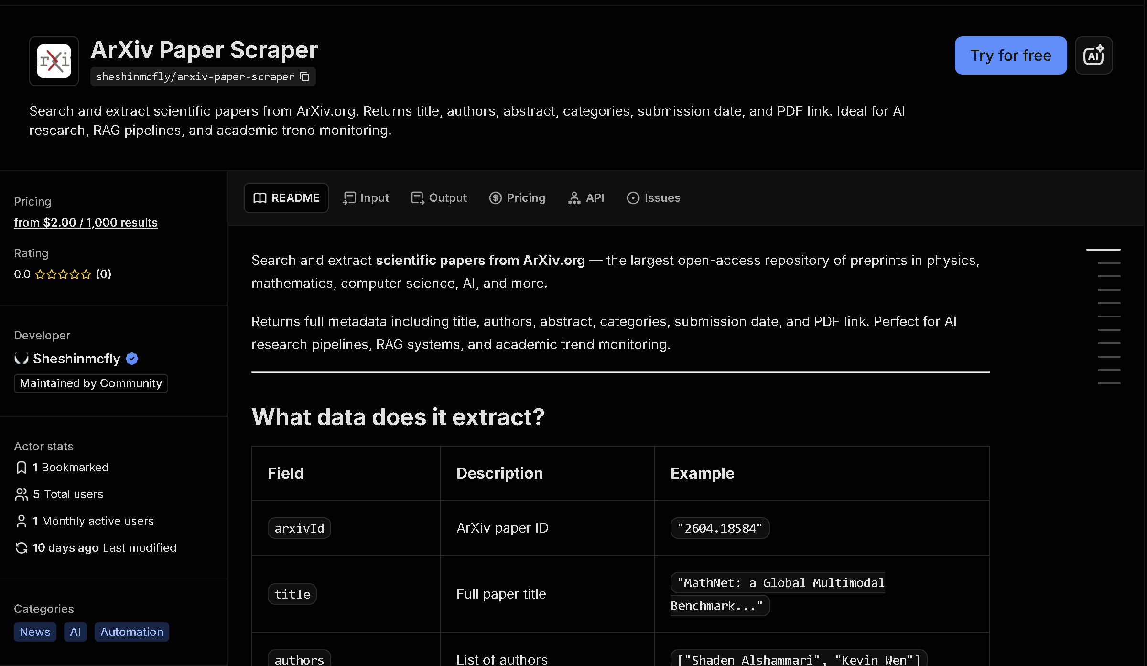The width and height of the screenshot is (1147, 666).
Task: Click the Issues tab circle icon
Action: (x=633, y=198)
